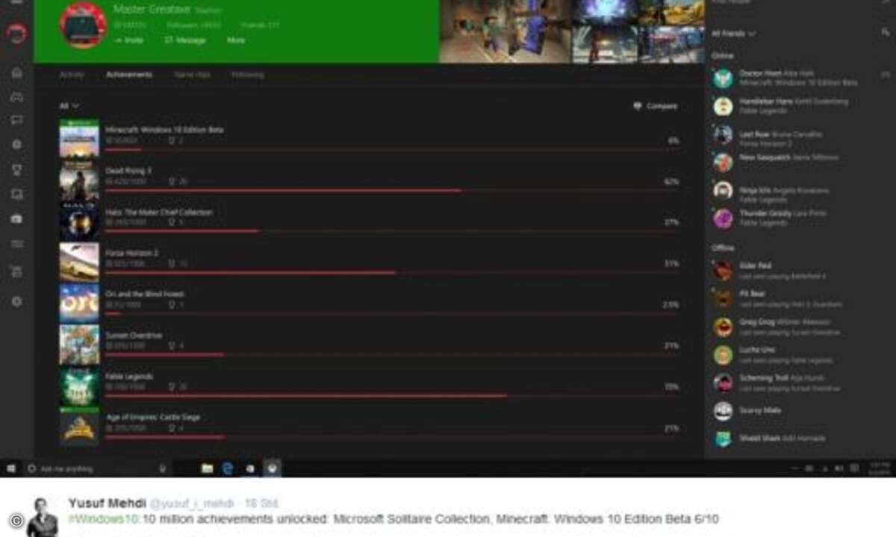Click the game controller icon in sidebar
896x537 pixels.
coord(16,97)
